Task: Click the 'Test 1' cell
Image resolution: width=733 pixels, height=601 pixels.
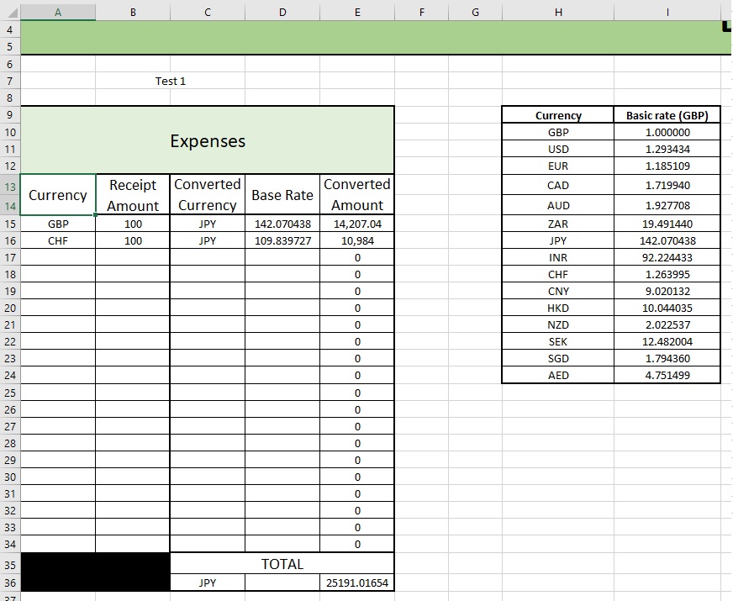Action: (x=170, y=81)
